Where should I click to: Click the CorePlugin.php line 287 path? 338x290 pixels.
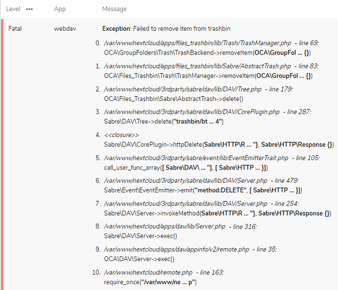207,112
